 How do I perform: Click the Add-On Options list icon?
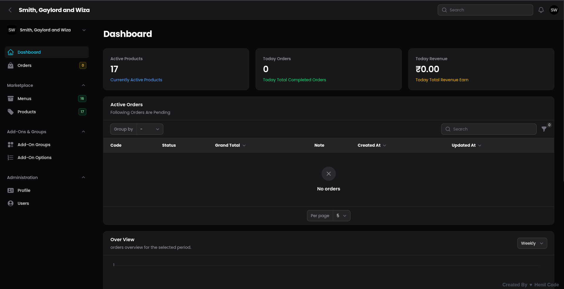point(11,158)
